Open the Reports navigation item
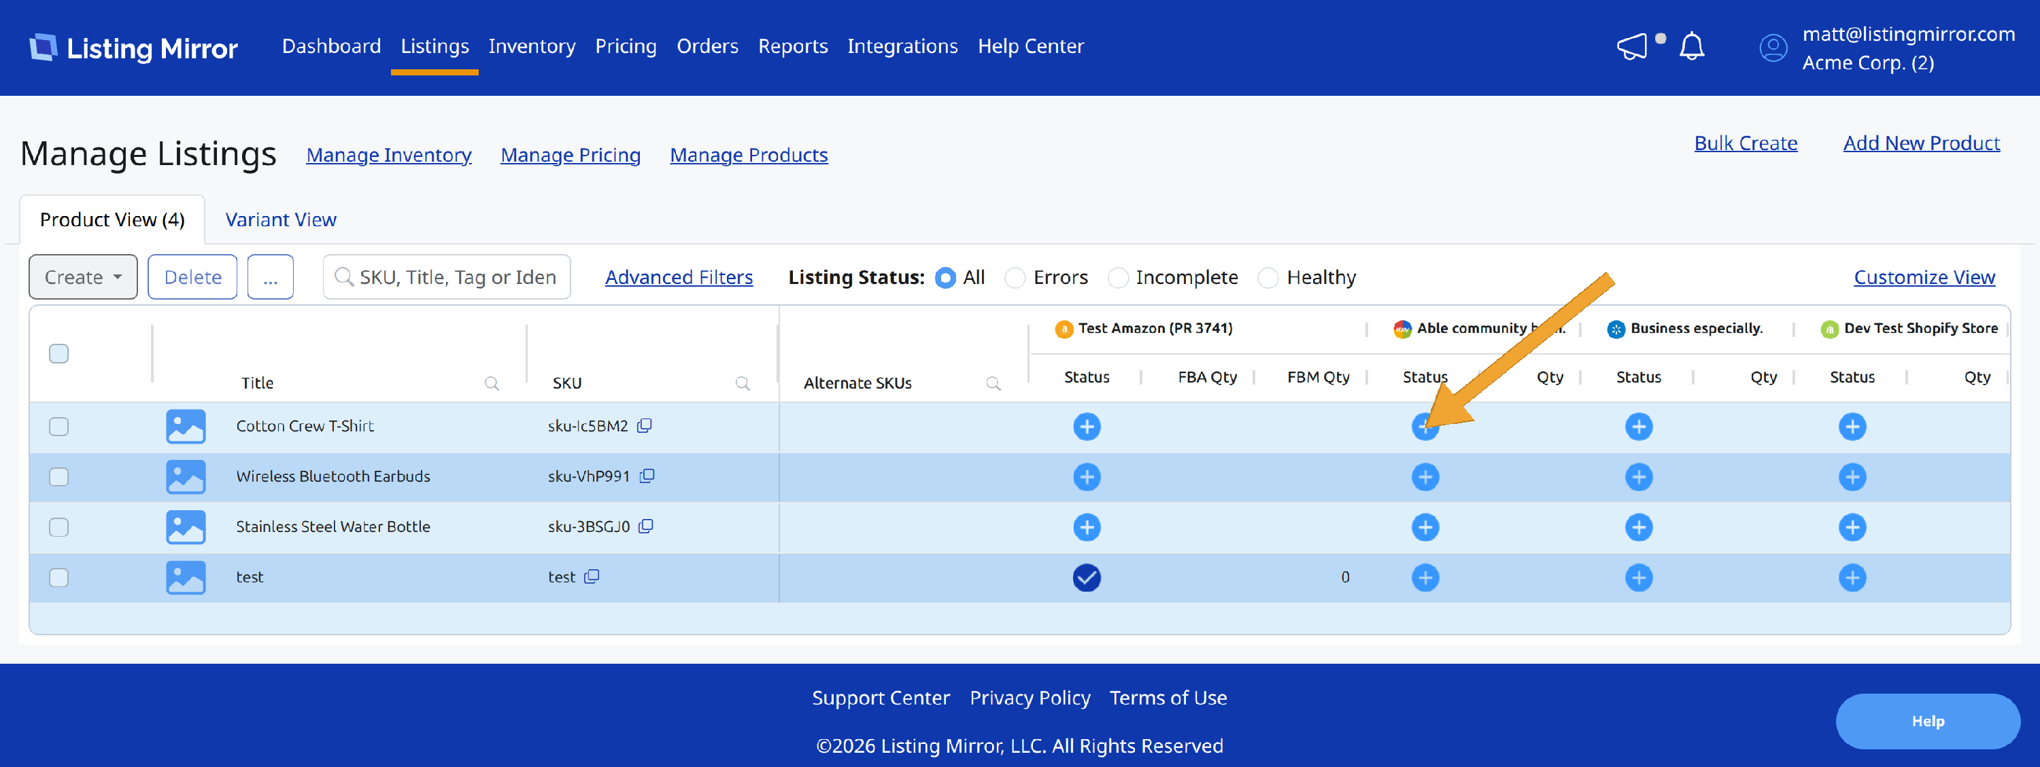Viewport: 2040px width, 767px height. point(793,46)
